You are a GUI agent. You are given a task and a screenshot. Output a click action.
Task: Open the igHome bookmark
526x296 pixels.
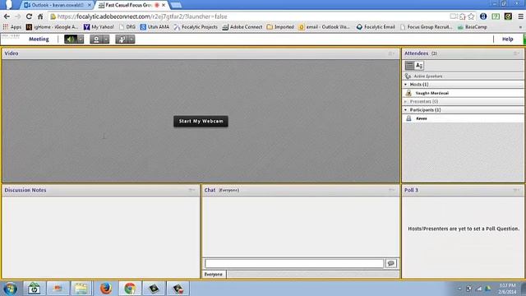pyautogui.click(x=52, y=27)
